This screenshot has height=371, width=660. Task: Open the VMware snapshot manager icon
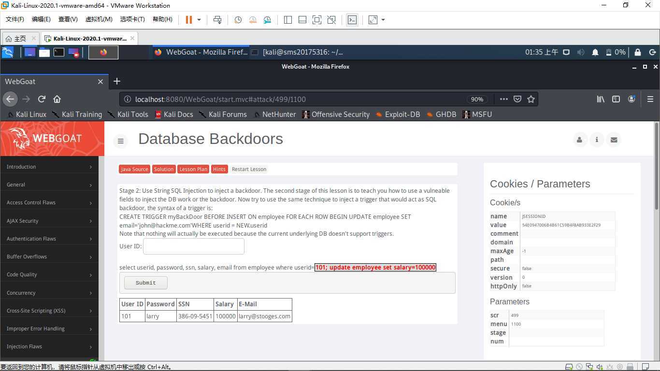click(x=268, y=20)
